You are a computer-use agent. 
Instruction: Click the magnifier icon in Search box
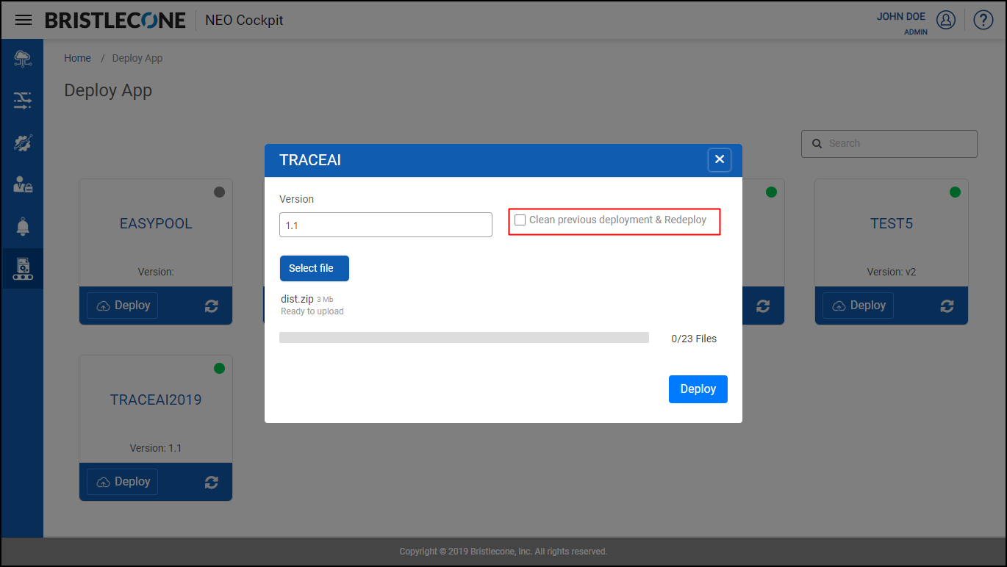[x=817, y=144]
